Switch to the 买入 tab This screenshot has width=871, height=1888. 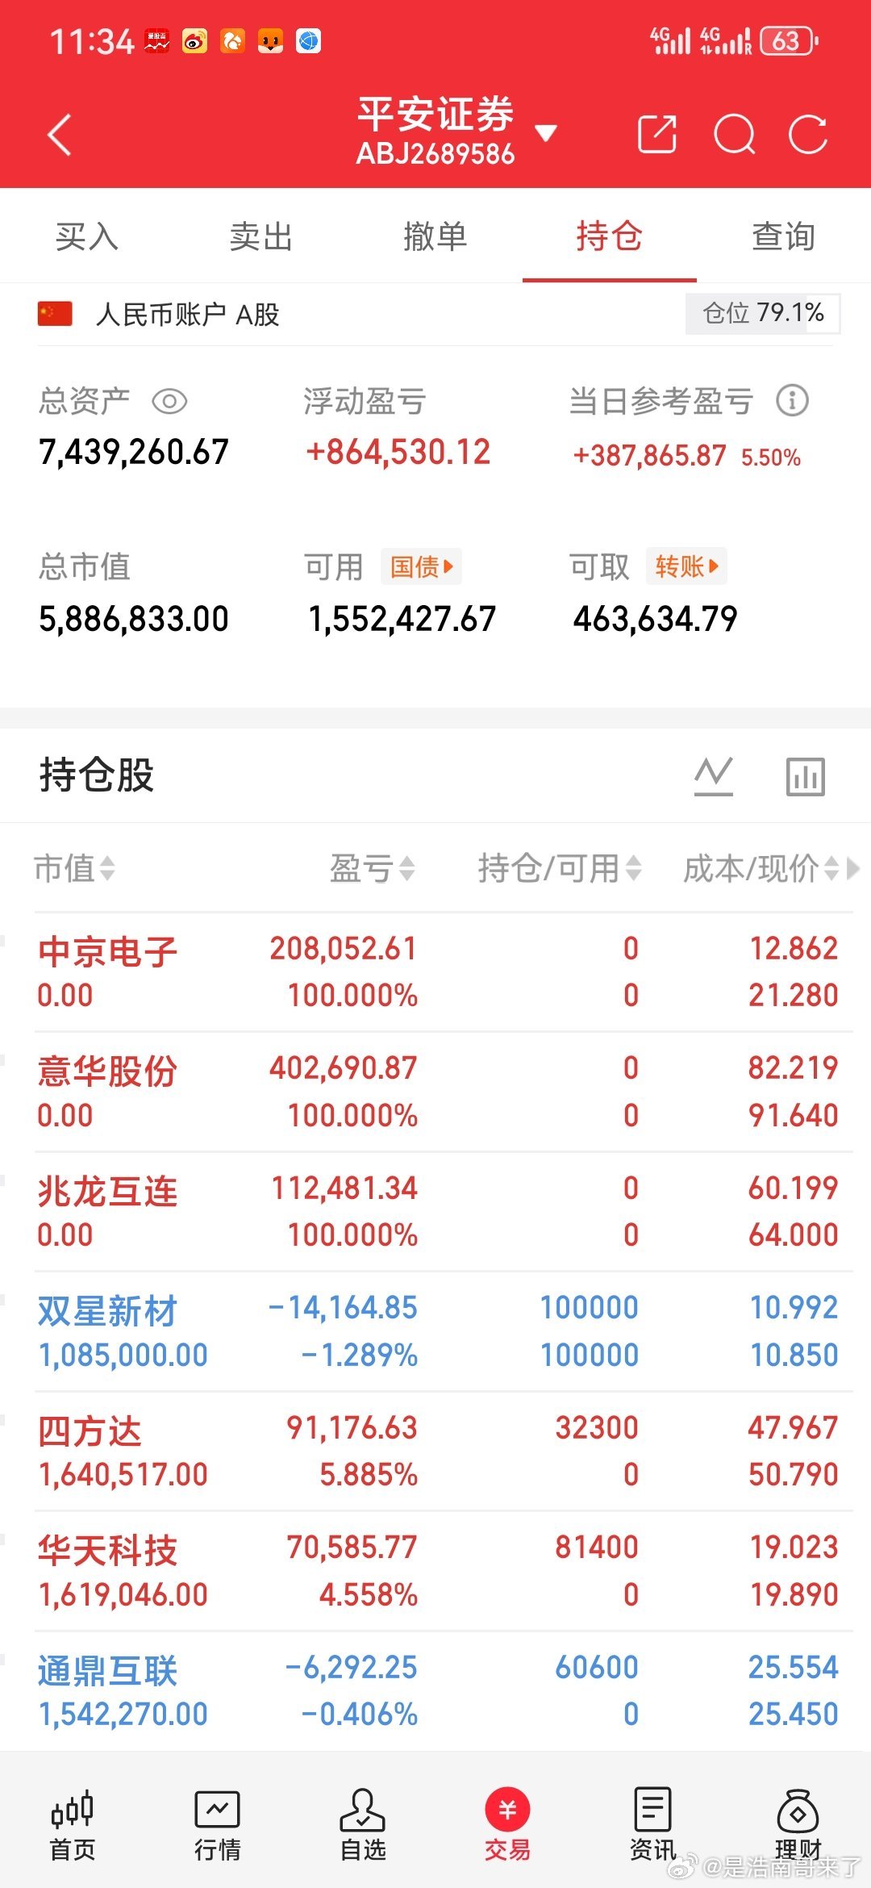87,236
